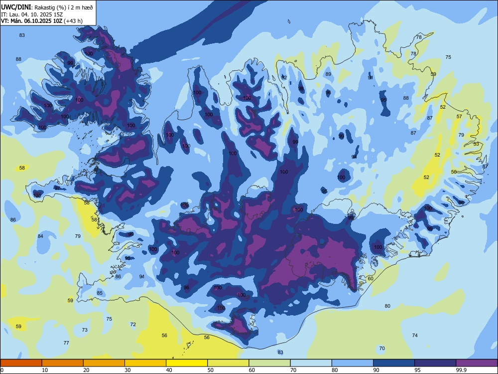Click the 'Rakastig (%) í 2 m hæð' label
The height and width of the screenshot is (374, 498).
click(x=64, y=7)
